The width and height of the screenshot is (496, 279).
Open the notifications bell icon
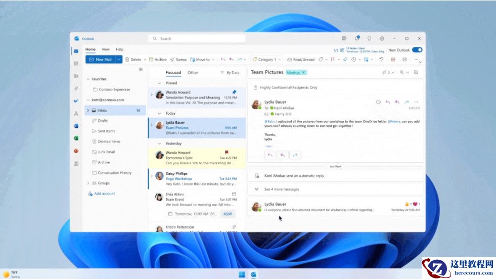coord(357,38)
